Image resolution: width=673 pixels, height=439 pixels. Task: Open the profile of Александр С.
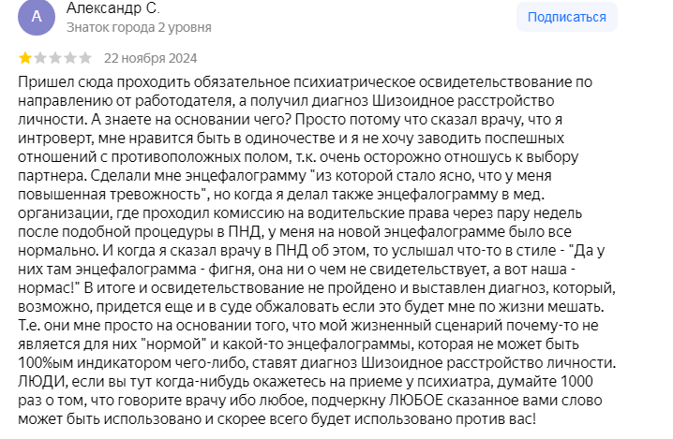point(112,7)
